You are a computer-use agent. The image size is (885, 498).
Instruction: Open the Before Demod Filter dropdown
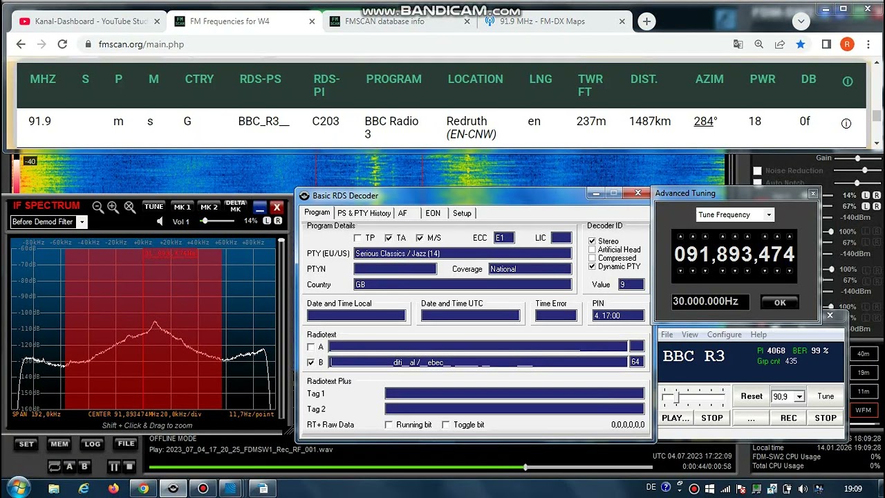coord(82,222)
